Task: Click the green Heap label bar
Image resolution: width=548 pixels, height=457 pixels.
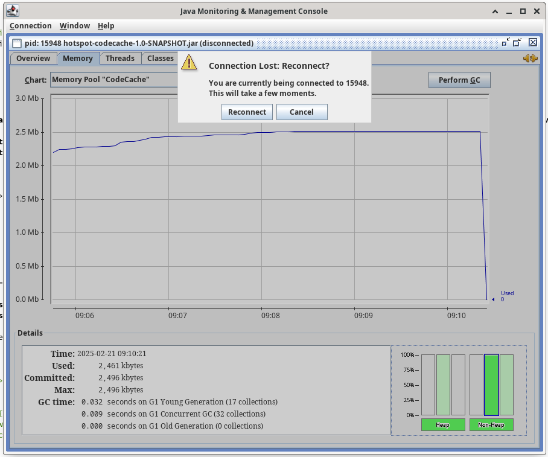Action: [442, 425]
